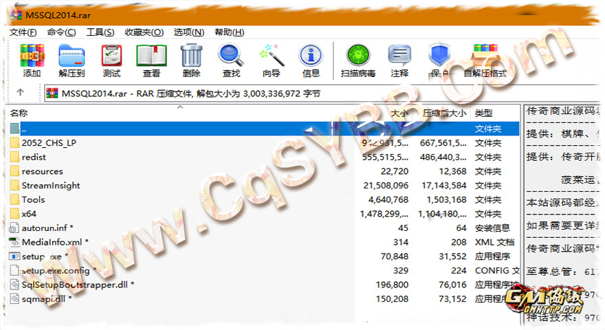Open the Favorites (收藏夹) menu

coord(144,32)
